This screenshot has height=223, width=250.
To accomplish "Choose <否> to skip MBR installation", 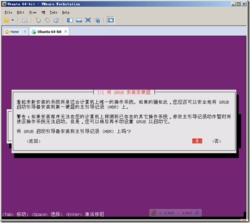I will pos(216,141).
